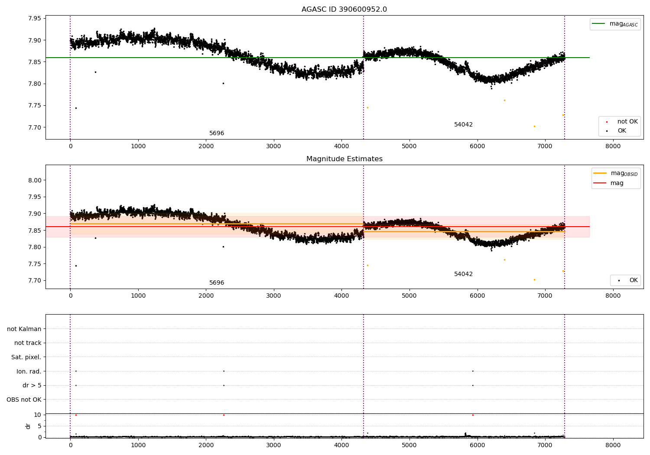Click the mag OBSID legend entry

click(x=615, y=173)
